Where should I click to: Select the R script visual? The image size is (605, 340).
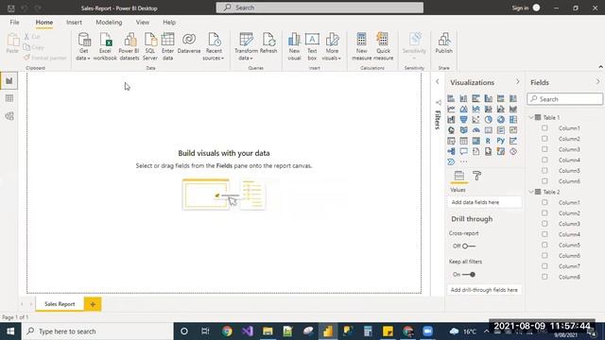(x=488, y=141)
